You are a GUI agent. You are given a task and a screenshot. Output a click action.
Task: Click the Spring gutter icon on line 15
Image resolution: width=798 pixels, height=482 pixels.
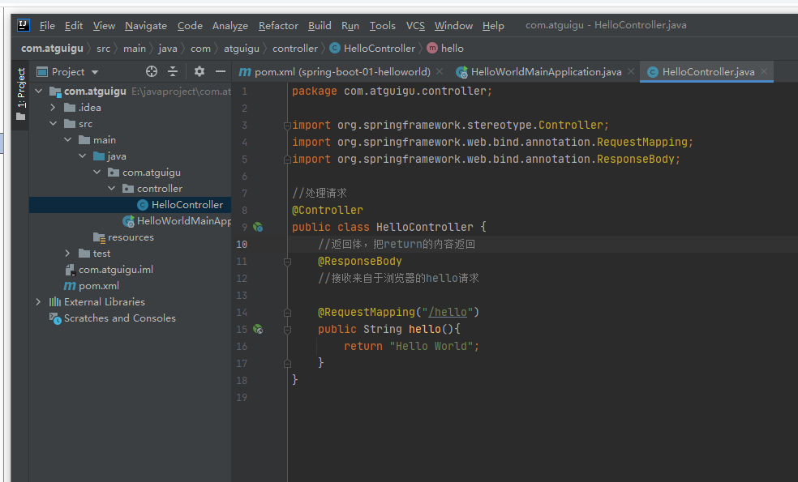click(x=257, y=330)
